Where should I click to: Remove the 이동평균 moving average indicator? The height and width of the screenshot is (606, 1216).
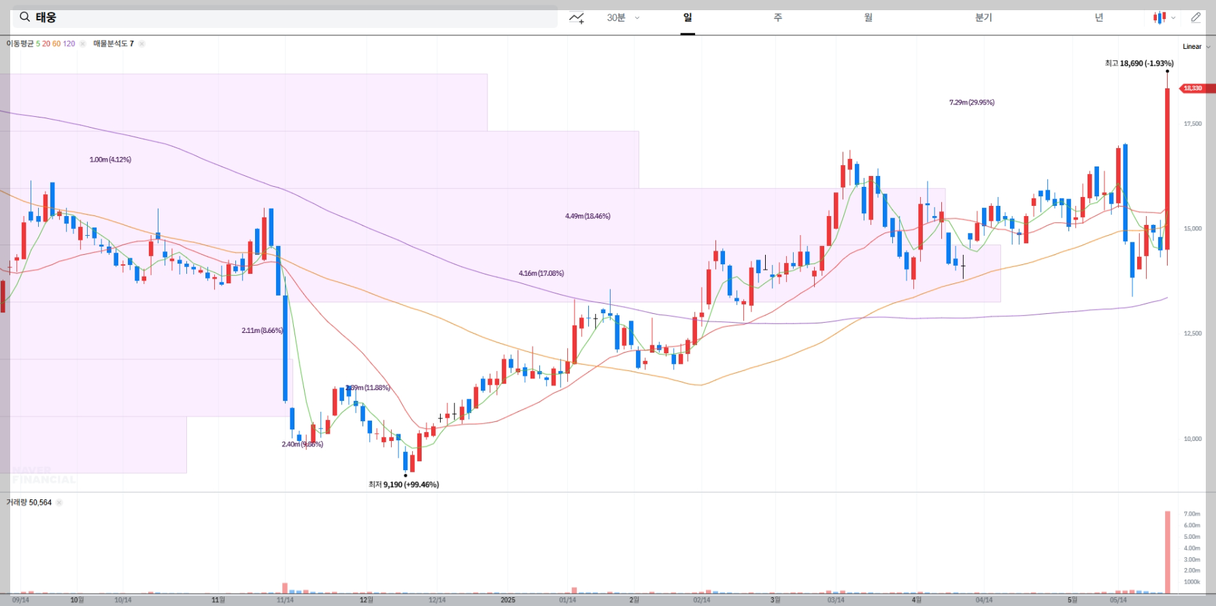[82, 43]
